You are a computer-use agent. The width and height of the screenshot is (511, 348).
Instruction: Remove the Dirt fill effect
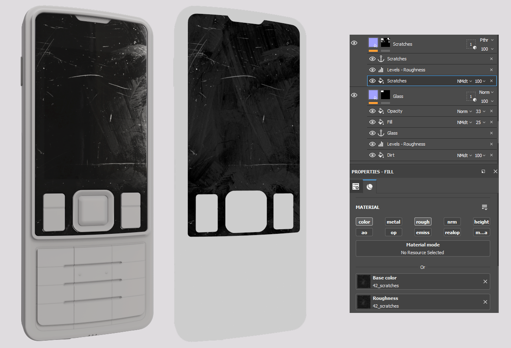(x=491, y=155)
